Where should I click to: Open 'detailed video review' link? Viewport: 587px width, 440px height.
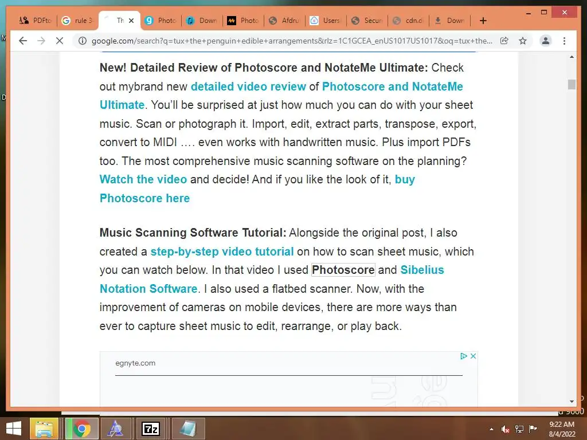248,87
